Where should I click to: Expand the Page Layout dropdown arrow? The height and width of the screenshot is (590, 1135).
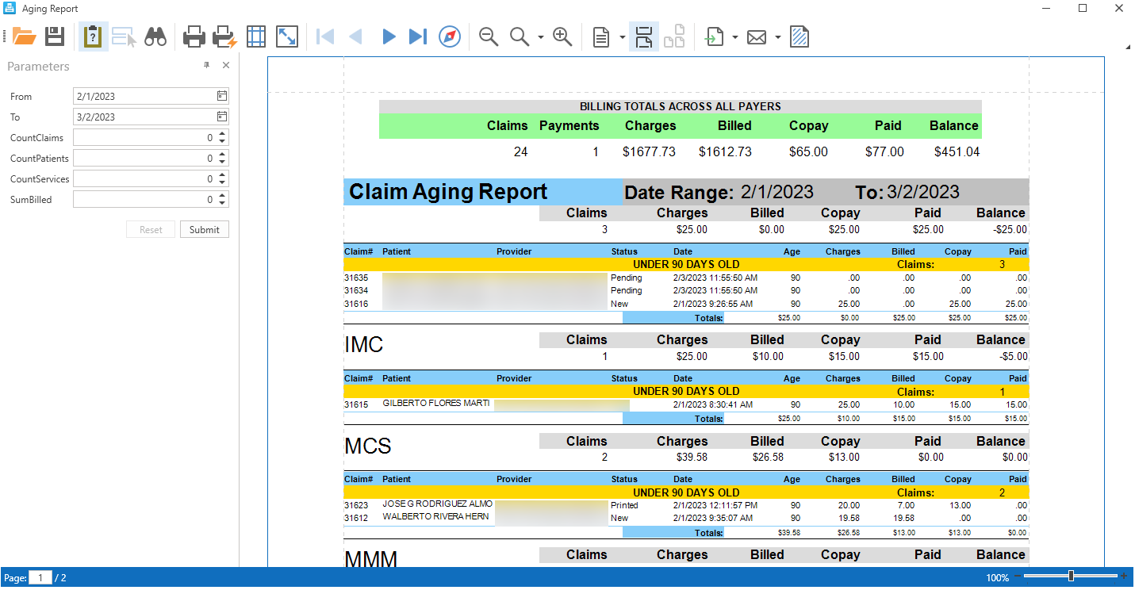(x=623, y=37)
